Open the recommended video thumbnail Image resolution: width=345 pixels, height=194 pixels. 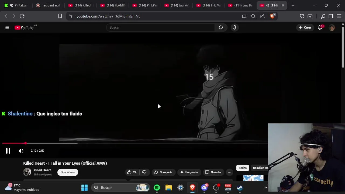click(253, 178)
